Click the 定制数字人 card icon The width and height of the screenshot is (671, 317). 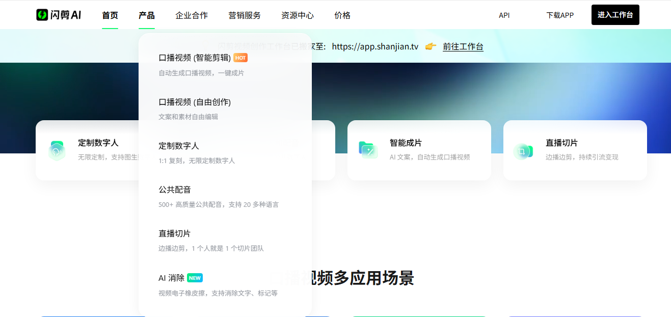(x=57, y=151)
